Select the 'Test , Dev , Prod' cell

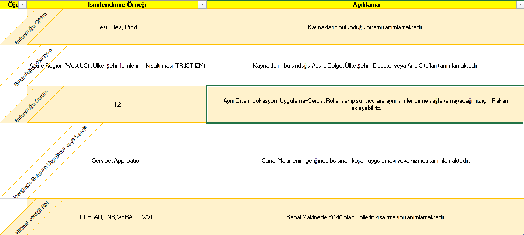click(116, 27)
